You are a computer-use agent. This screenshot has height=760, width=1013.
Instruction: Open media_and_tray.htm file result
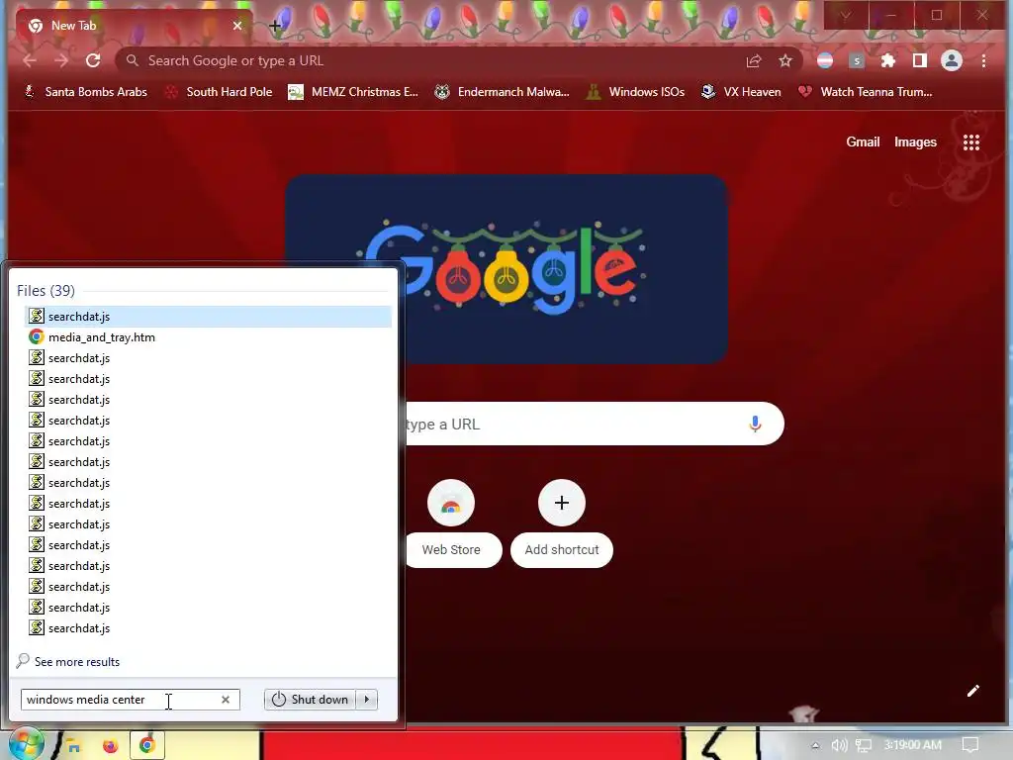pos(208,336)
